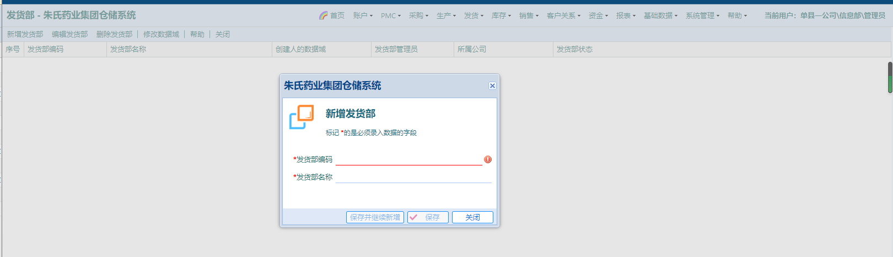The height and width of the screenshot is (257, 893).
Task: Click the 关闭 button in dialog
Action: pos(472,217)
